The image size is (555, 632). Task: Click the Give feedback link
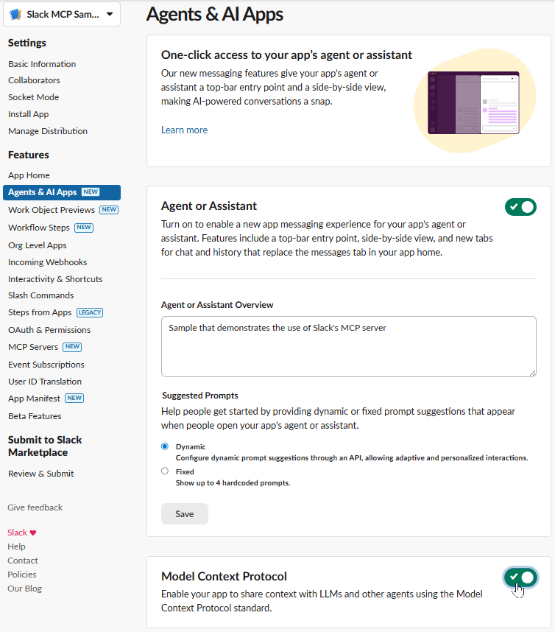coord(35,508)
